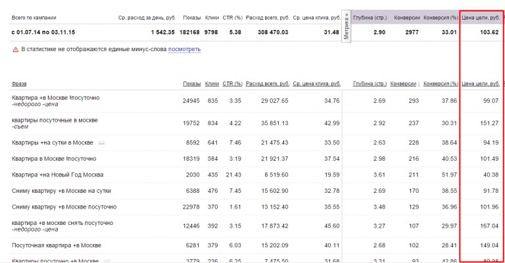Screen dimensions: 505x263
Task: Sort by 'Конверсия (%)' table column header
Action: pos(441,84)
